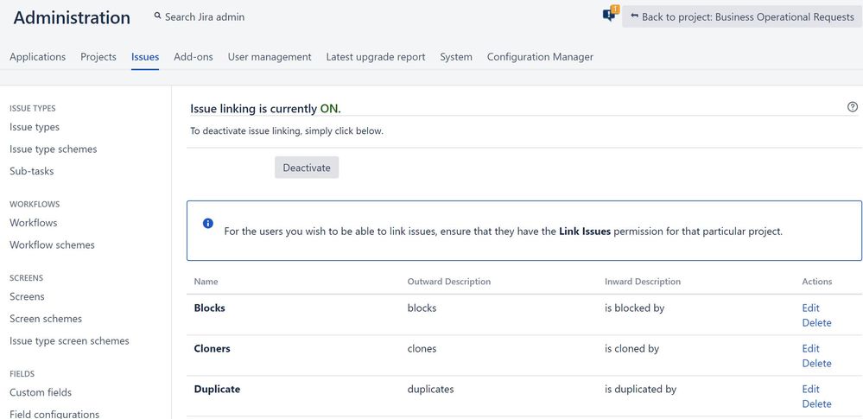Delete the Blocks link type
Screen dimensions: 863x419
816,322
